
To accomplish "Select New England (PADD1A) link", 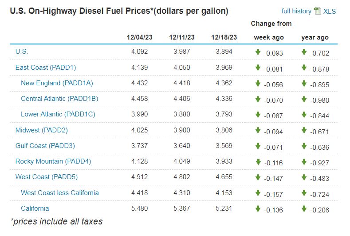I will click(x=57, y=83).
